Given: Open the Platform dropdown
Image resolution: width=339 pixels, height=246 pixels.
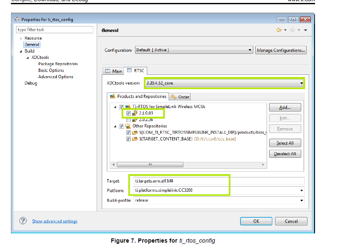Looking at the screenshot, I should pyautogui.click(x=219, y=190).
